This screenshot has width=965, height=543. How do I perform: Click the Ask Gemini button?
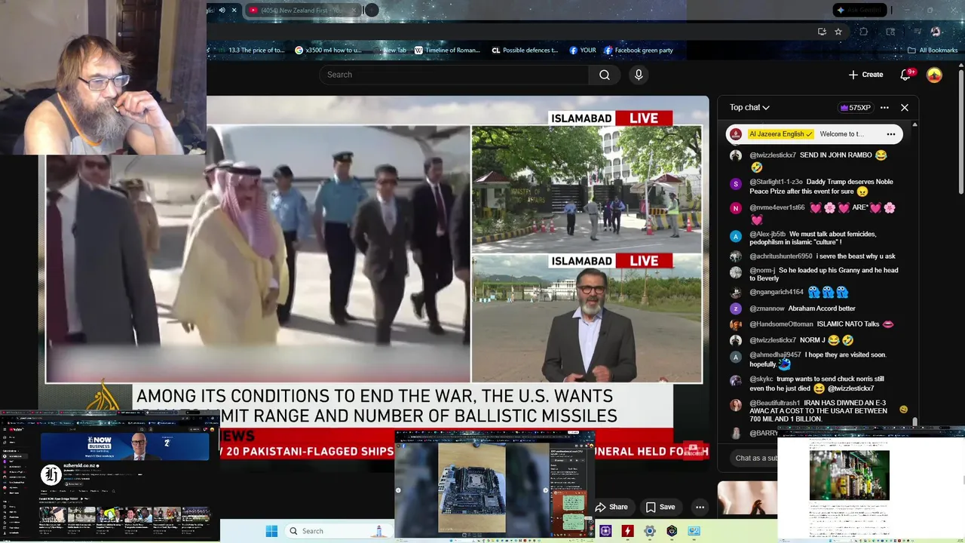tap(860, 10)
